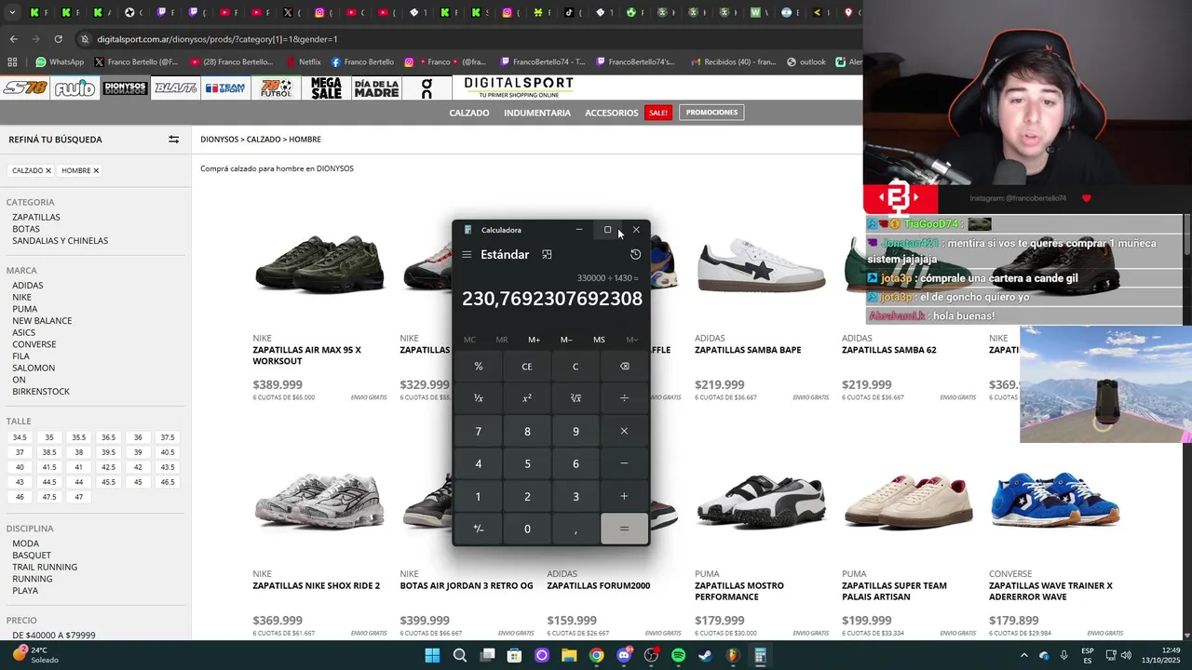Image resolution: width=1192 pixels, height=670 pixels.
Task: Open Puma Mostro Performance product image
Action: coord(761,501)
